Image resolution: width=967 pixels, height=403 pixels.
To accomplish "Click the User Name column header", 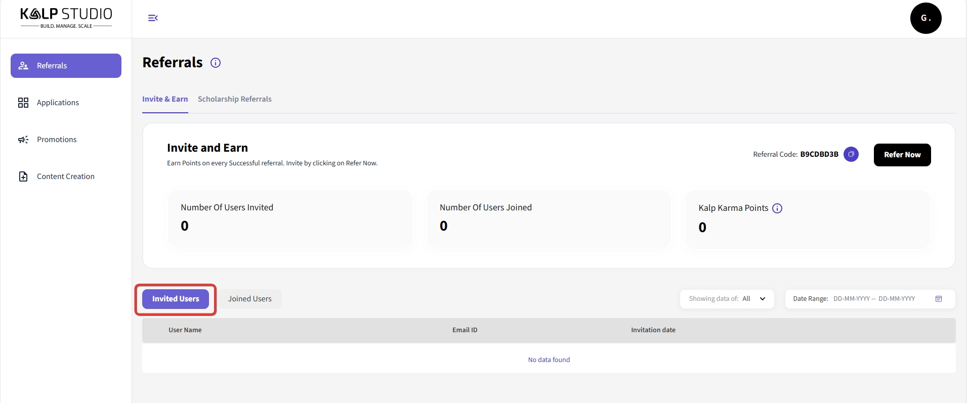I will pos(185,330).
